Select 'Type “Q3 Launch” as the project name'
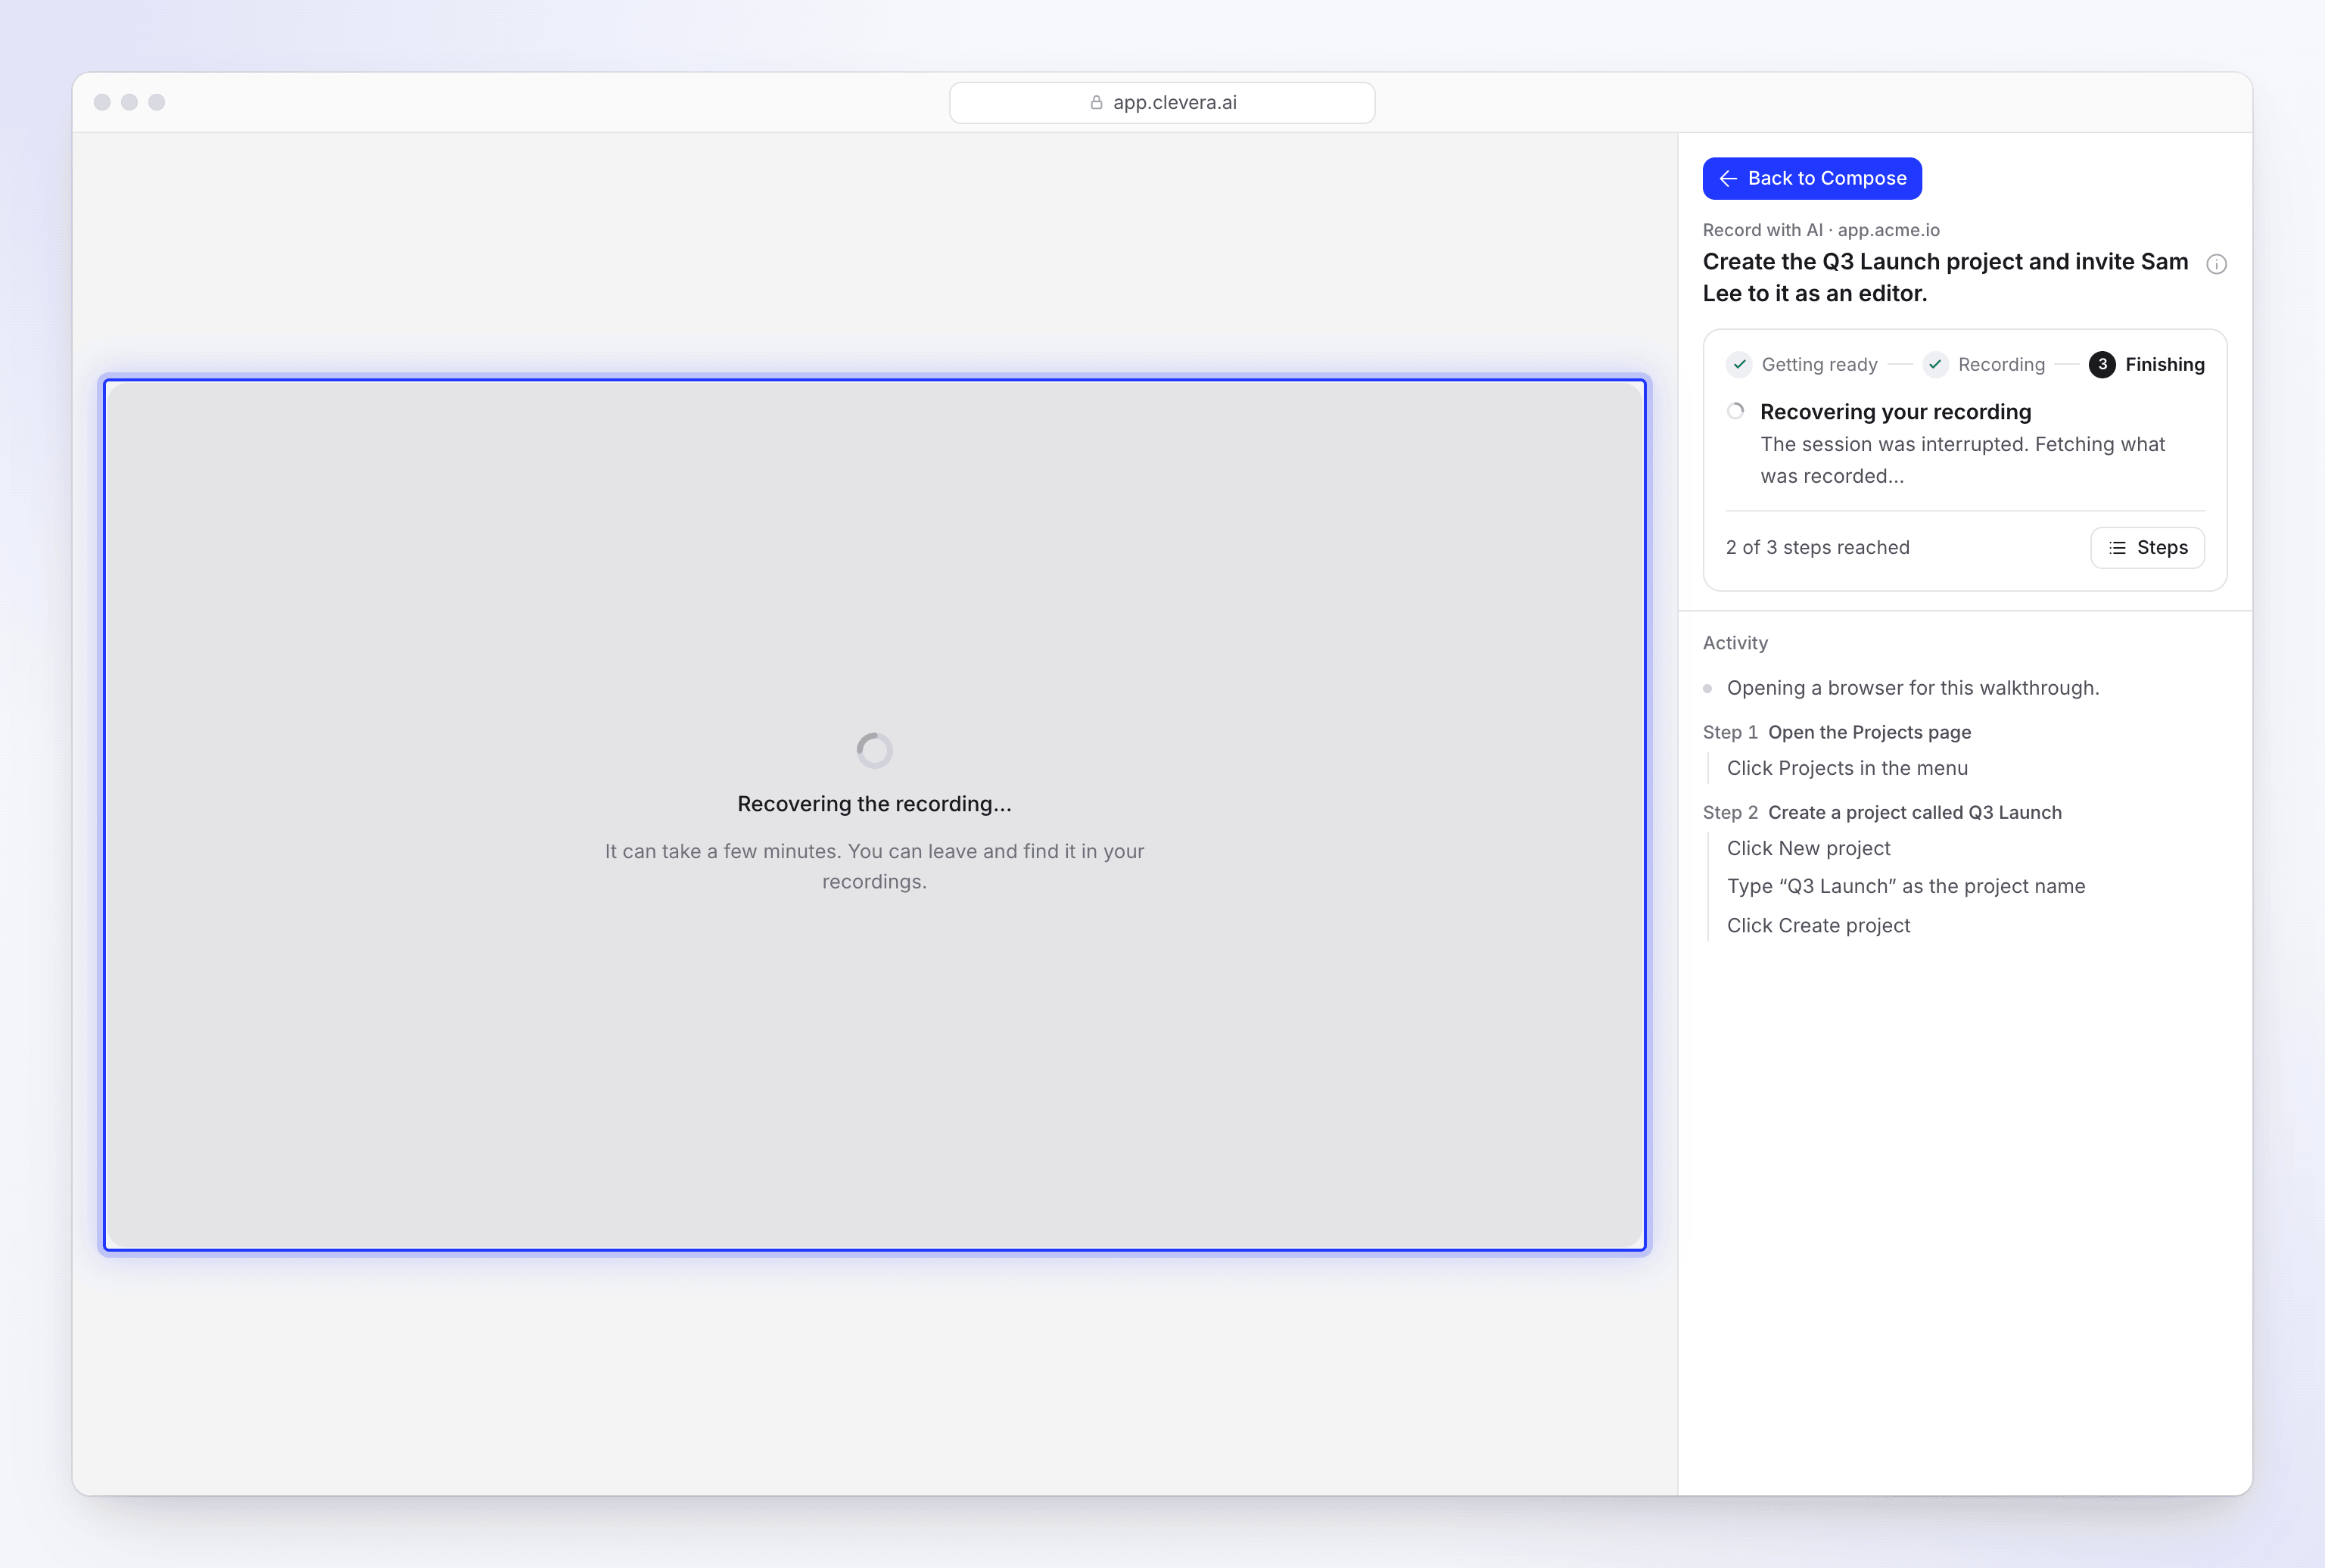 pos(1906,886)
